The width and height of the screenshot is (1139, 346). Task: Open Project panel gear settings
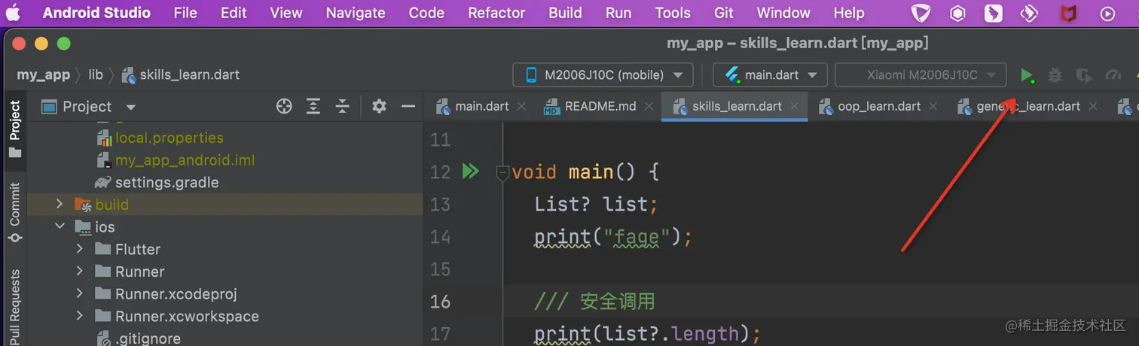379,107
